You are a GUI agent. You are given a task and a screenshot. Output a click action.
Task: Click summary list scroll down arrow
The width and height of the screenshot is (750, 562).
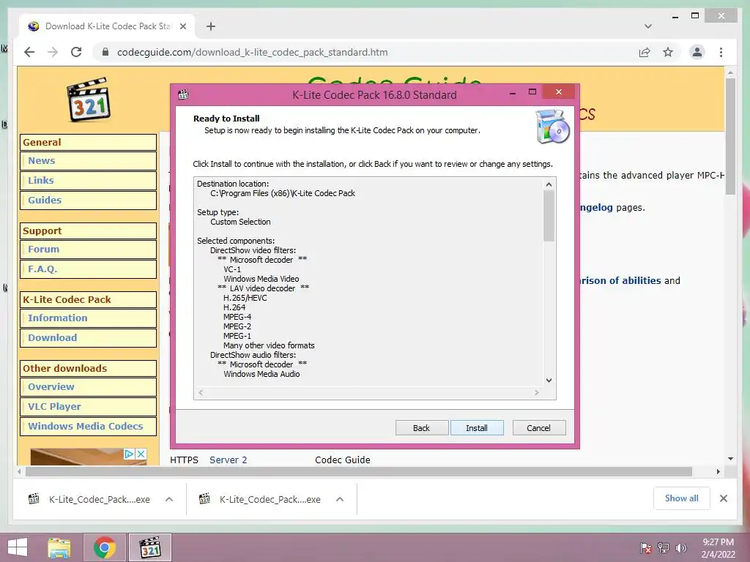(x=549, y=381)
